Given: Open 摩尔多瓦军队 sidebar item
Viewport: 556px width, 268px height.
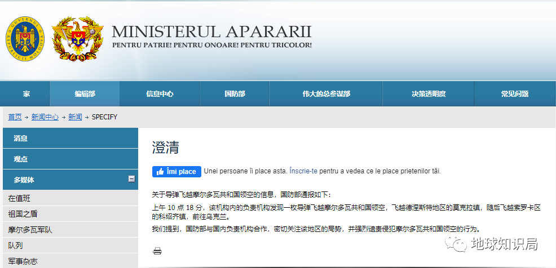Looking at the screenshot, I should coord(70,229).
